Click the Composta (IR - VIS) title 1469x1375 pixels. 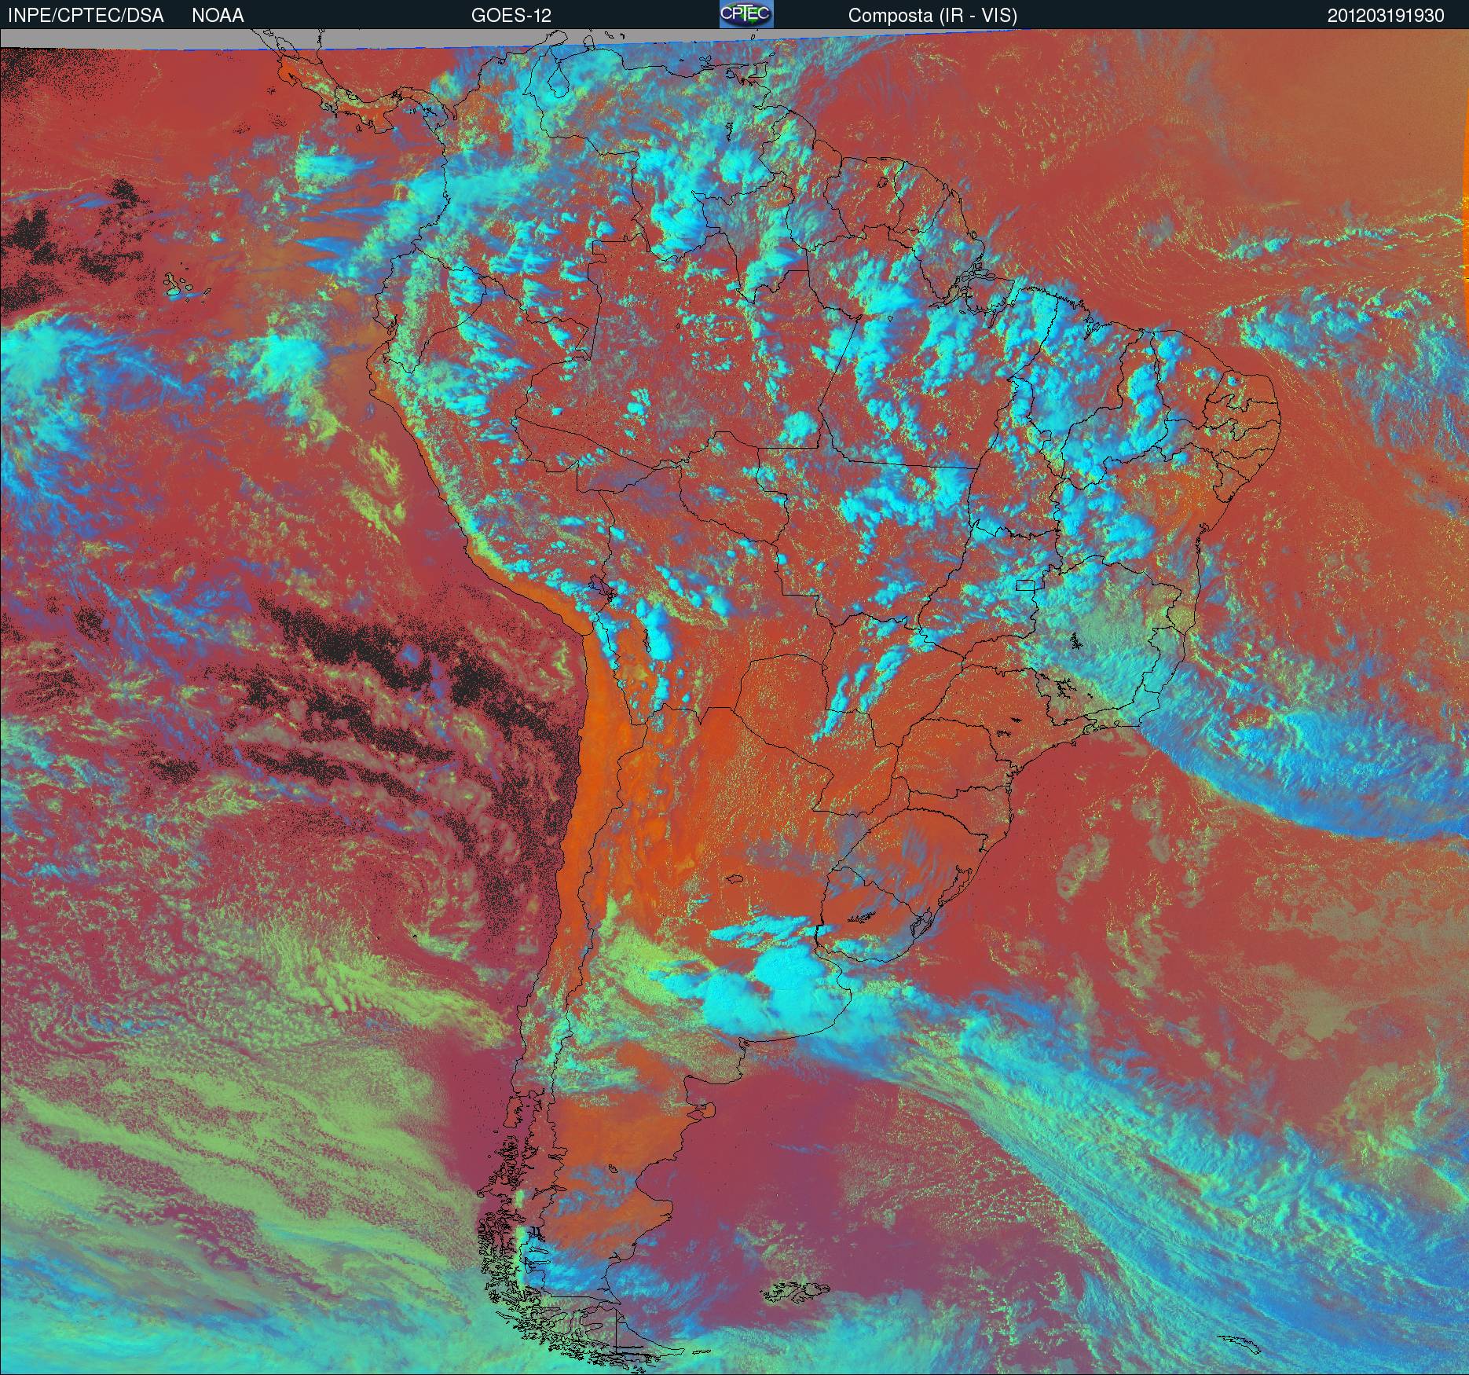pos(932,16)
